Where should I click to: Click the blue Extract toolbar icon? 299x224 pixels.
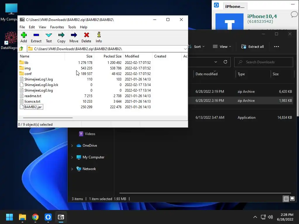click(x=36, y=35)
